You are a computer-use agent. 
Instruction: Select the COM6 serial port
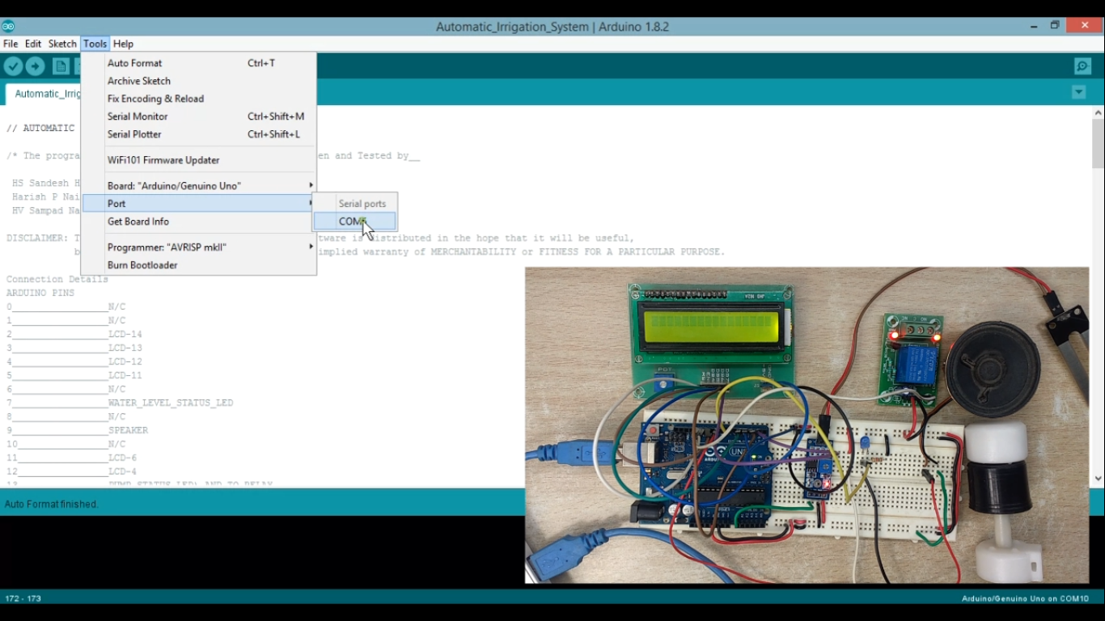click(354, 221)
